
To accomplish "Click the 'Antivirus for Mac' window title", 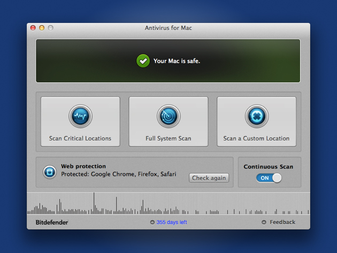I will click(x=168, y=28).
